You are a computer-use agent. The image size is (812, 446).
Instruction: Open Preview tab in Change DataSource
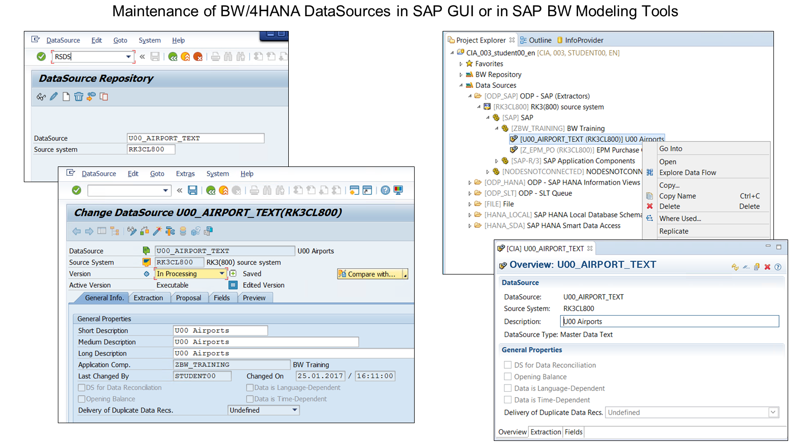pos(254,298)
